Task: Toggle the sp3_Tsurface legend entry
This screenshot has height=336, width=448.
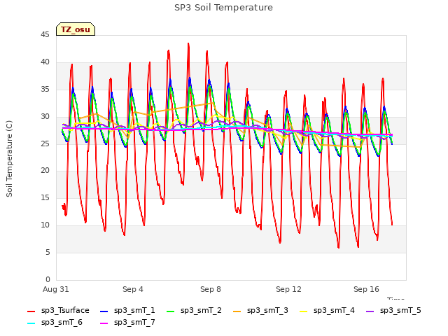Action: [x=58, y=311]
